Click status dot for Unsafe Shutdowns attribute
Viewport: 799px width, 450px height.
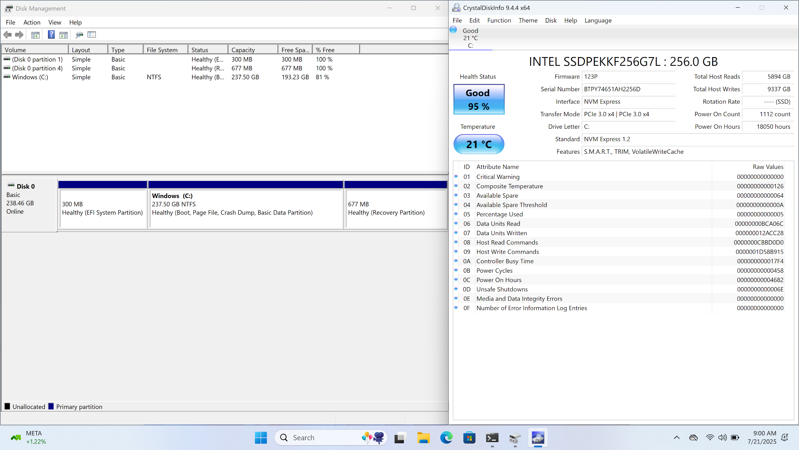[456, 289]
